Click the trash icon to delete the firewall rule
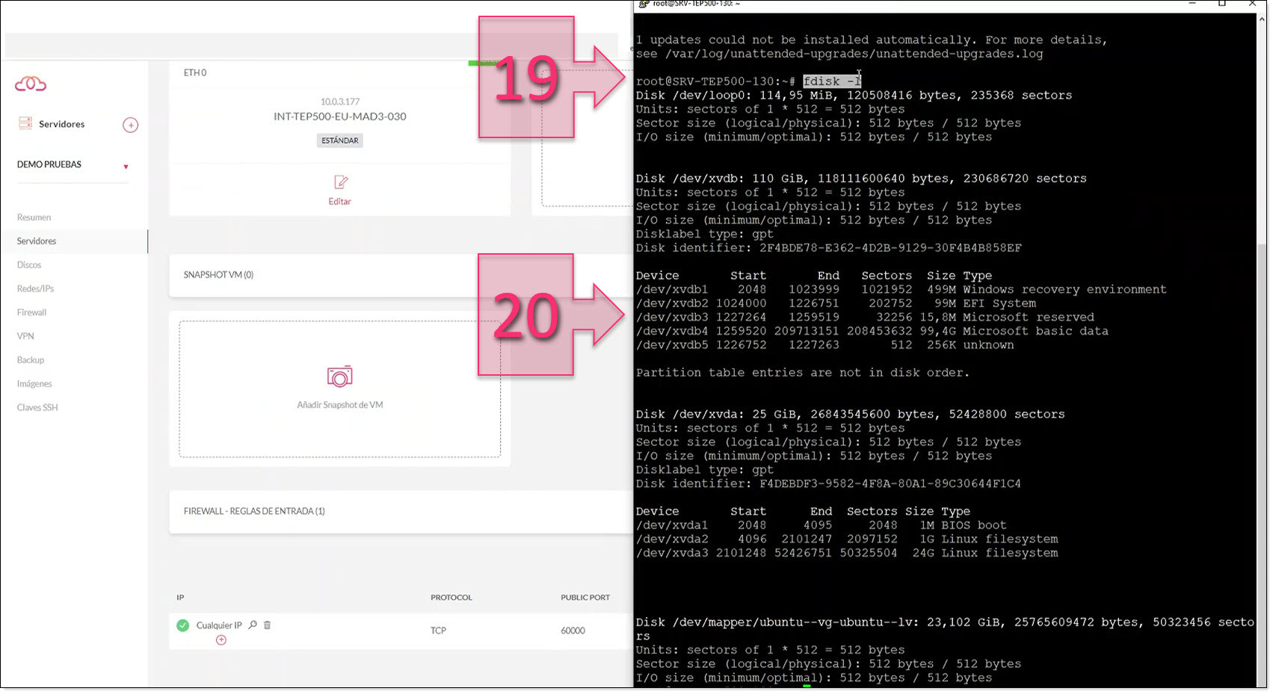This screenshot has width=1273, height=694. click(267, 625)
